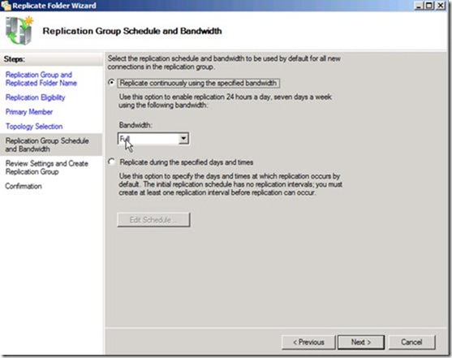Maximize the Replicate Folder Wizard window

click(429, 5)
